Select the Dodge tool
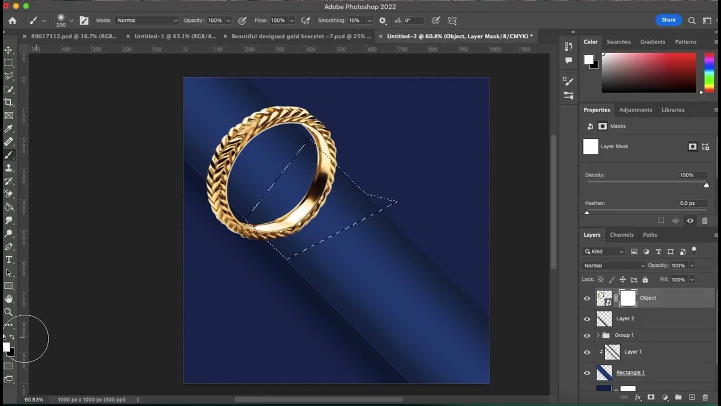Image resolution: width=721 pixels, height=406 pixels. point(8,233)
